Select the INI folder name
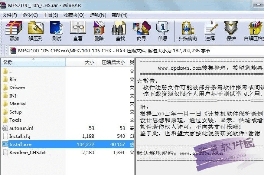The height and width of the screenshot is (175, 264). [13, 95]
